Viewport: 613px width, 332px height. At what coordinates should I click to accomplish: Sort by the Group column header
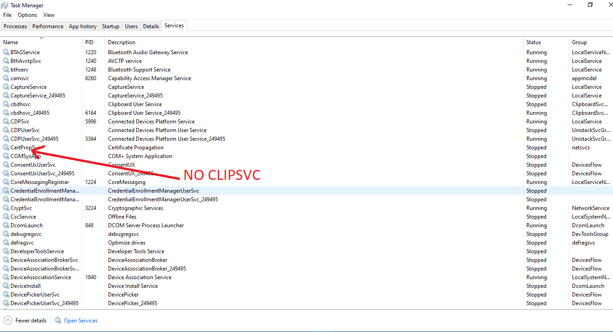click(591, 42)
